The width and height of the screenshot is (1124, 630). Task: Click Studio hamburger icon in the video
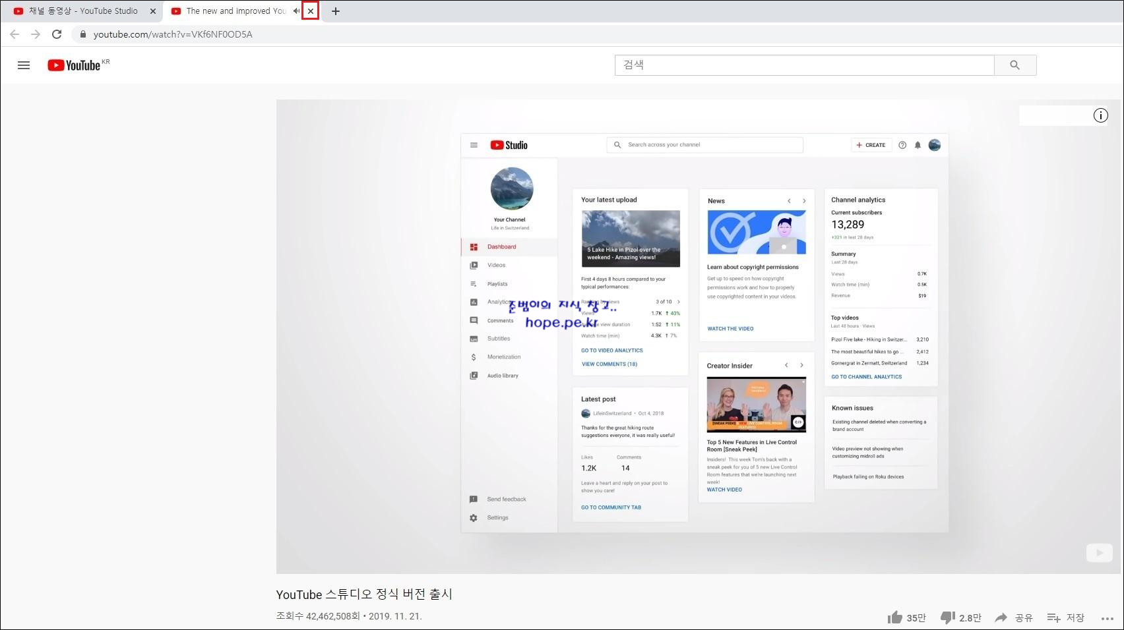click(x=474, y=145)
